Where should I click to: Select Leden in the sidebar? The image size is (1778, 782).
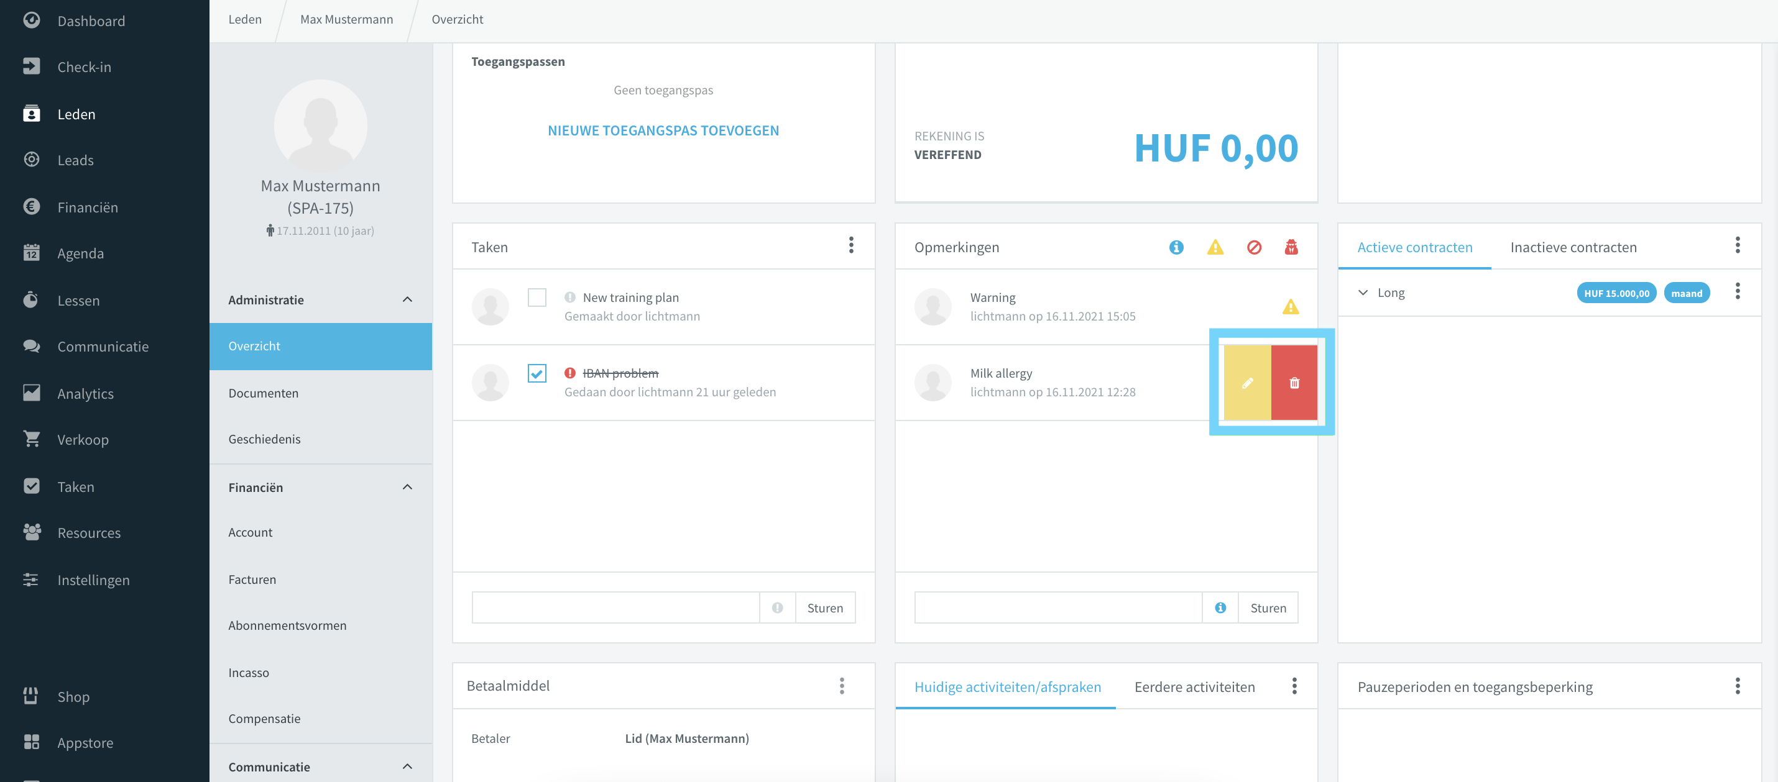click(76, 114)
